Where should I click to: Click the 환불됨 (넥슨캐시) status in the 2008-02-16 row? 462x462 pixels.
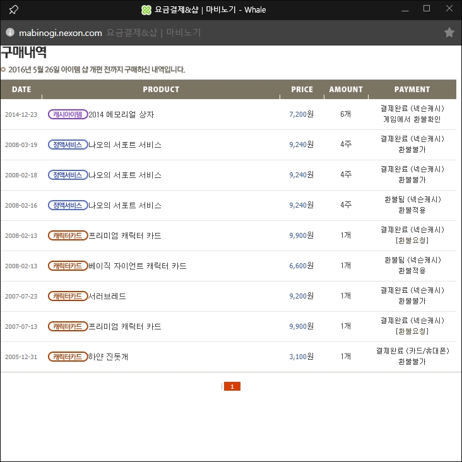[412, 199]
